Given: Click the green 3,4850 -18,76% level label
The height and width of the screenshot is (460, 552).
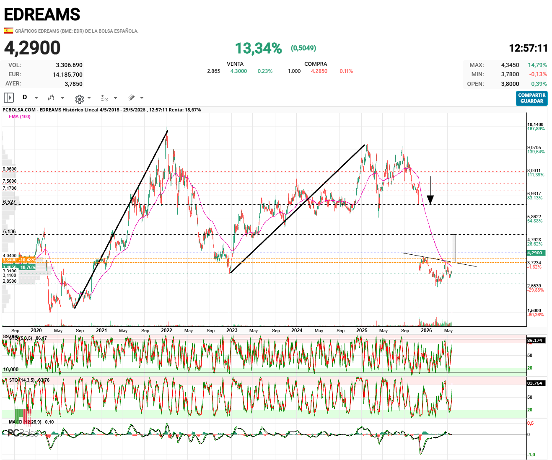Looking at the screenshot, I should (x=19, y=267).
